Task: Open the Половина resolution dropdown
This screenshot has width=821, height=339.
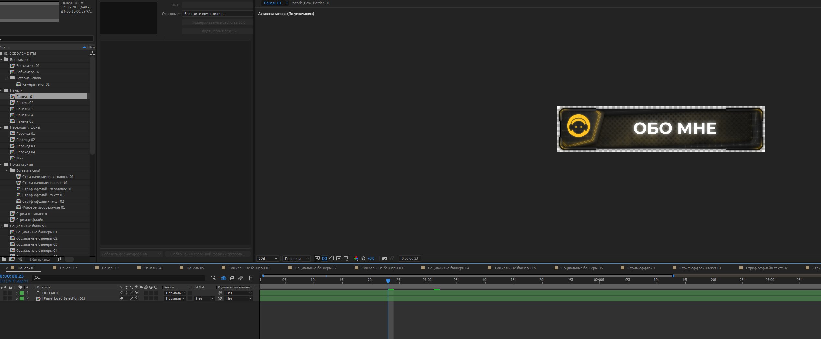Action: (x=297, y=259)
